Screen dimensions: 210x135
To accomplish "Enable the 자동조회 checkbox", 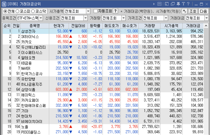I will coord(95,11).
